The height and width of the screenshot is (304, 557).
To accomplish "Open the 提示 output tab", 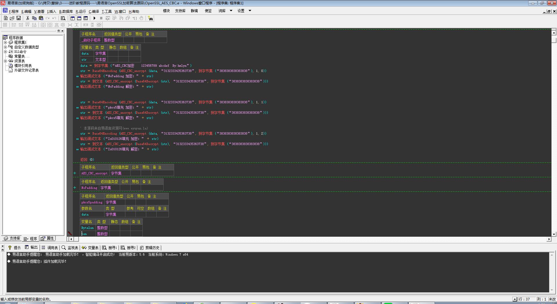I will 15,248.
